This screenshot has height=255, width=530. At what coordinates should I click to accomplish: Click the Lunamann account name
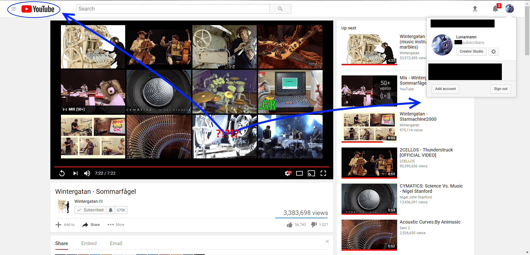[466, 37]
